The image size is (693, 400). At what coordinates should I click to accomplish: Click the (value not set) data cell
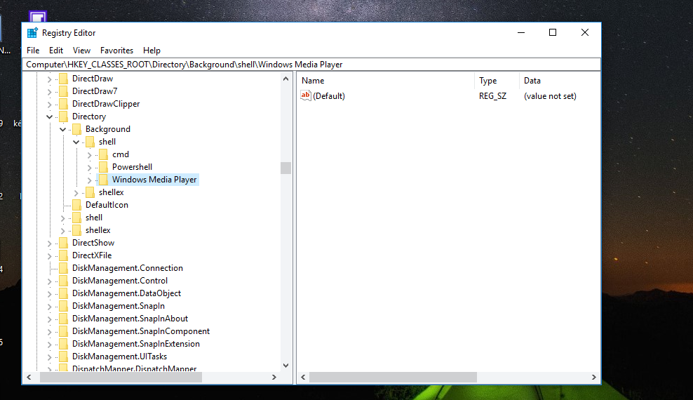point(550,96)
